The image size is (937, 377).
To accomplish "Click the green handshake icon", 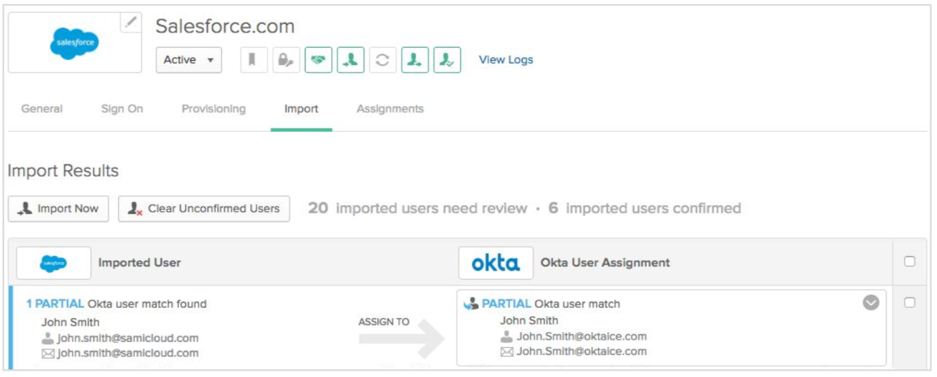I will click(318, 60).
